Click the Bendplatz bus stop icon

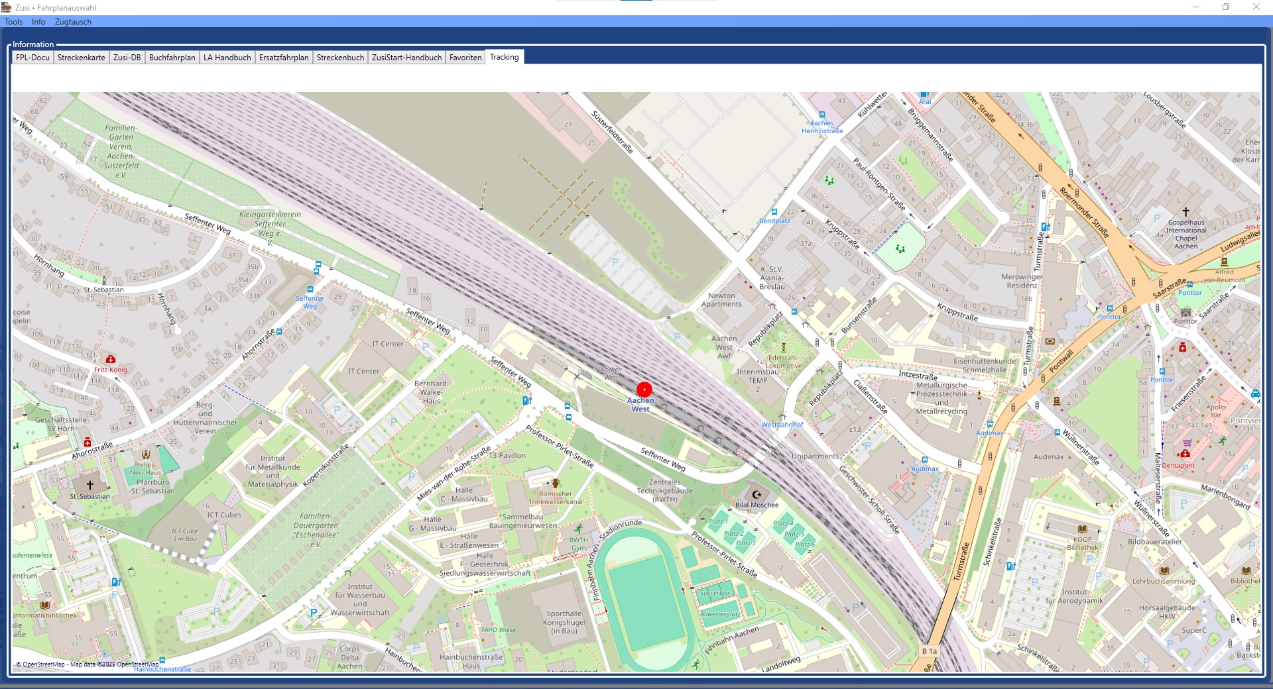[x=774, y=213]
